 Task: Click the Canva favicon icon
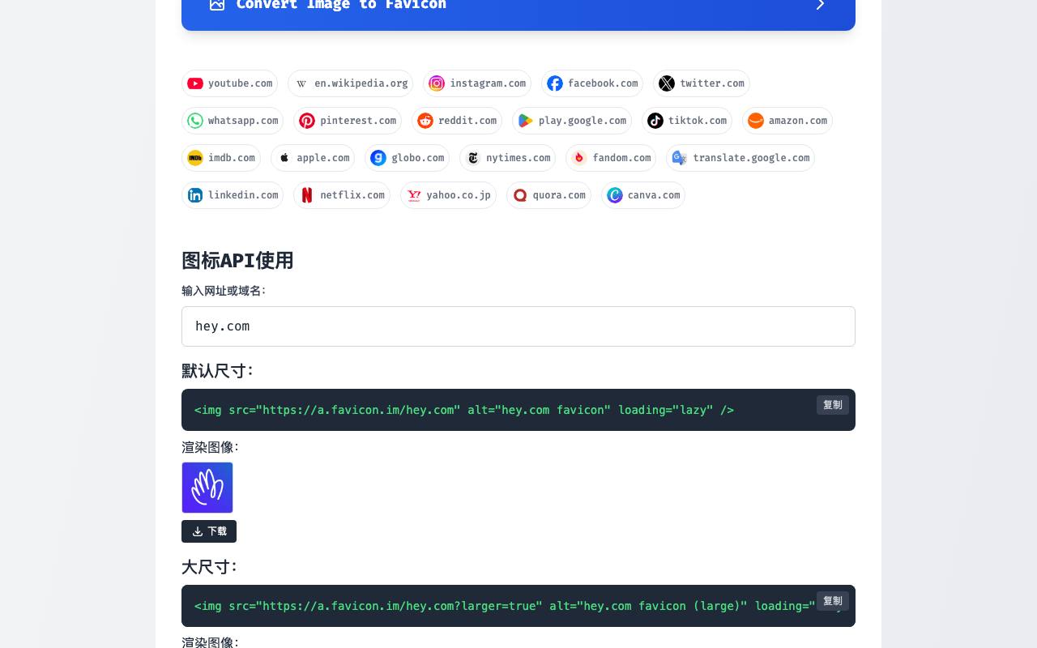tap(615, 195)
